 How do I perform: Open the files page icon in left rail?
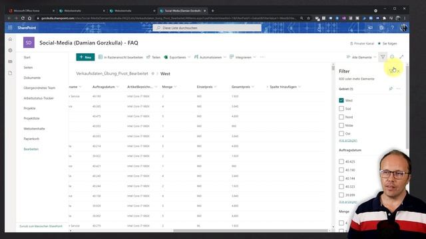(11, 73)
